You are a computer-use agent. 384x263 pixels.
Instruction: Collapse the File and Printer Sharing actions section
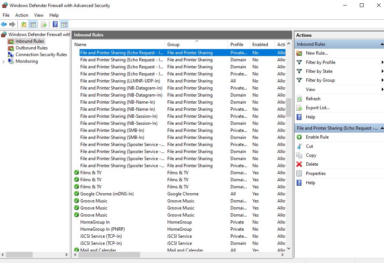click(x=382, y=128)
